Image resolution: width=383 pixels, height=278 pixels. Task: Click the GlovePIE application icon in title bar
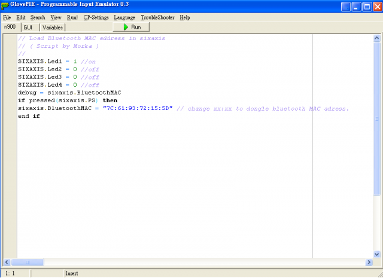click(5, 5)
